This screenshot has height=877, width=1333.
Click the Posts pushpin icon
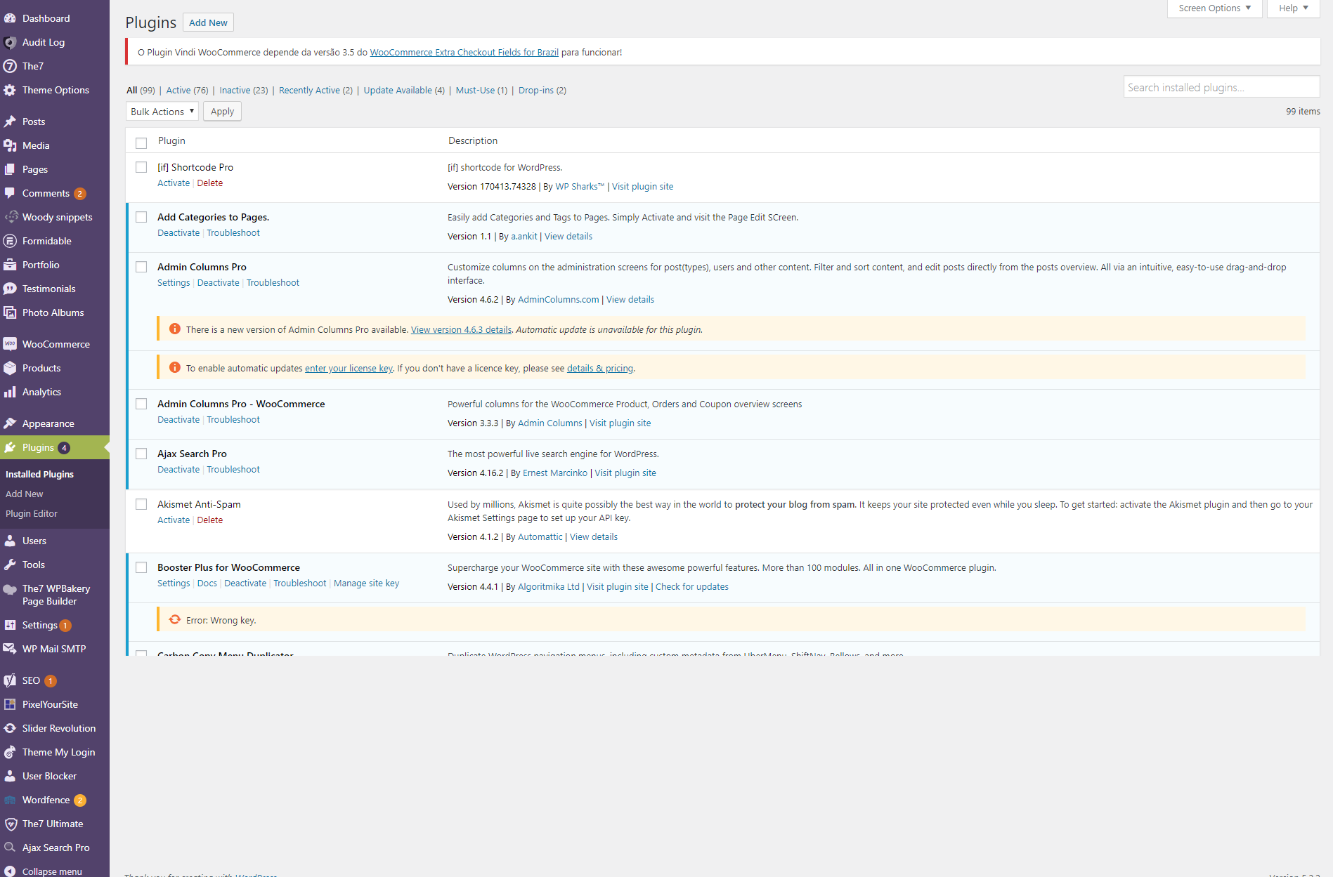click(10, 121)
